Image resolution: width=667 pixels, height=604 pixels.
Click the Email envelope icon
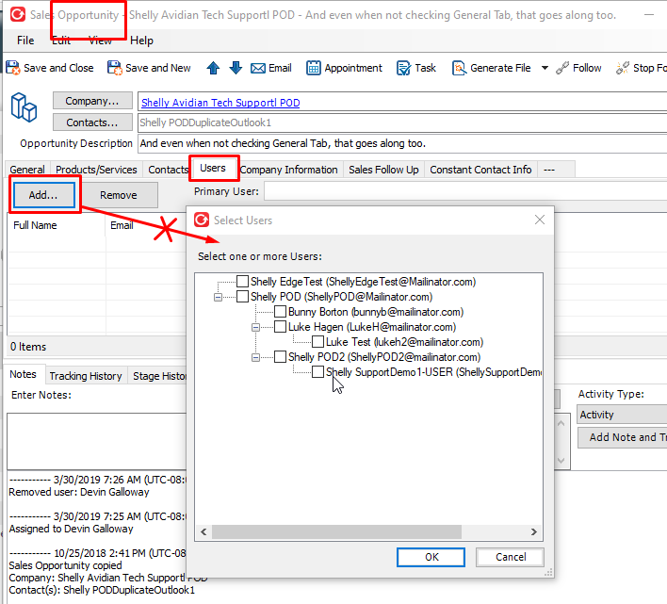pyautogui.click(x=258, y=68)
